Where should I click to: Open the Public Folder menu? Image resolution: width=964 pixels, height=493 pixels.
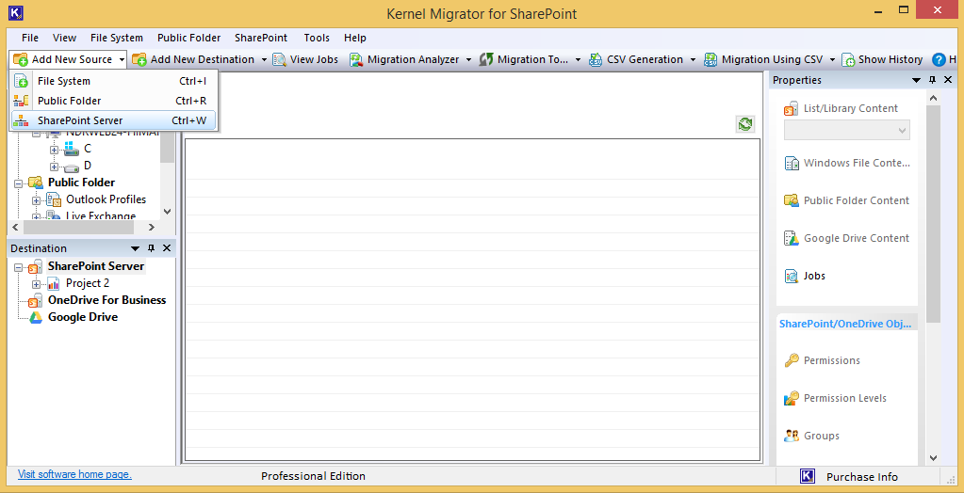(188, 38)
